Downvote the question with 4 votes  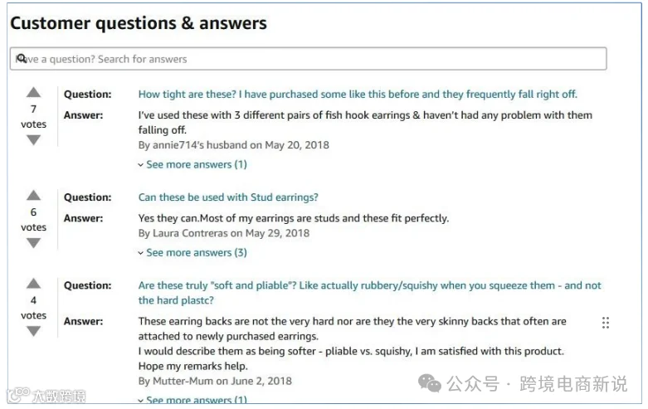coord(33,331)
